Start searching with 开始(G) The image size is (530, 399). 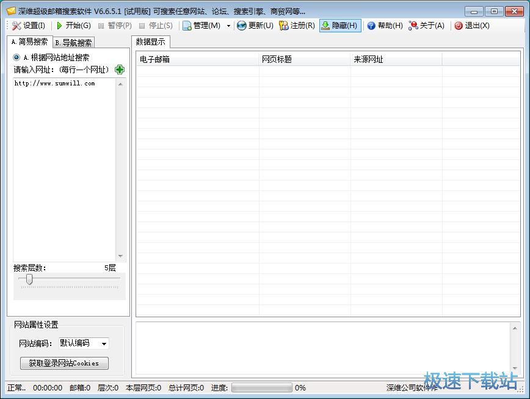[x=73, y=26]
